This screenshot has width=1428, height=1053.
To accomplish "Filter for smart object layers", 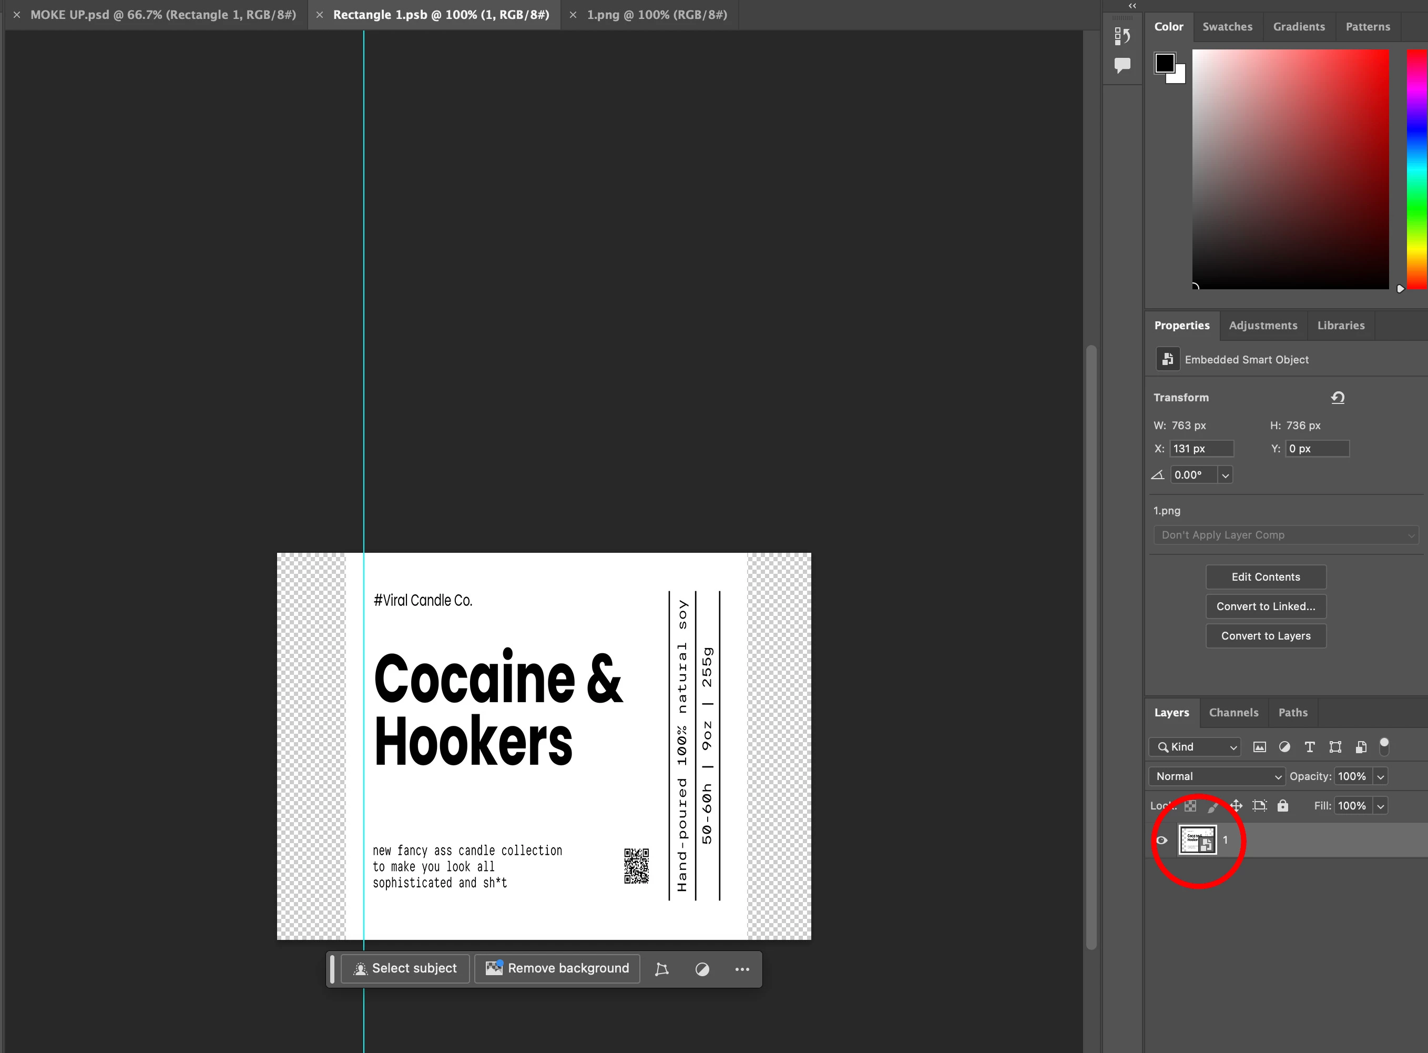I will click(1361, 747).
